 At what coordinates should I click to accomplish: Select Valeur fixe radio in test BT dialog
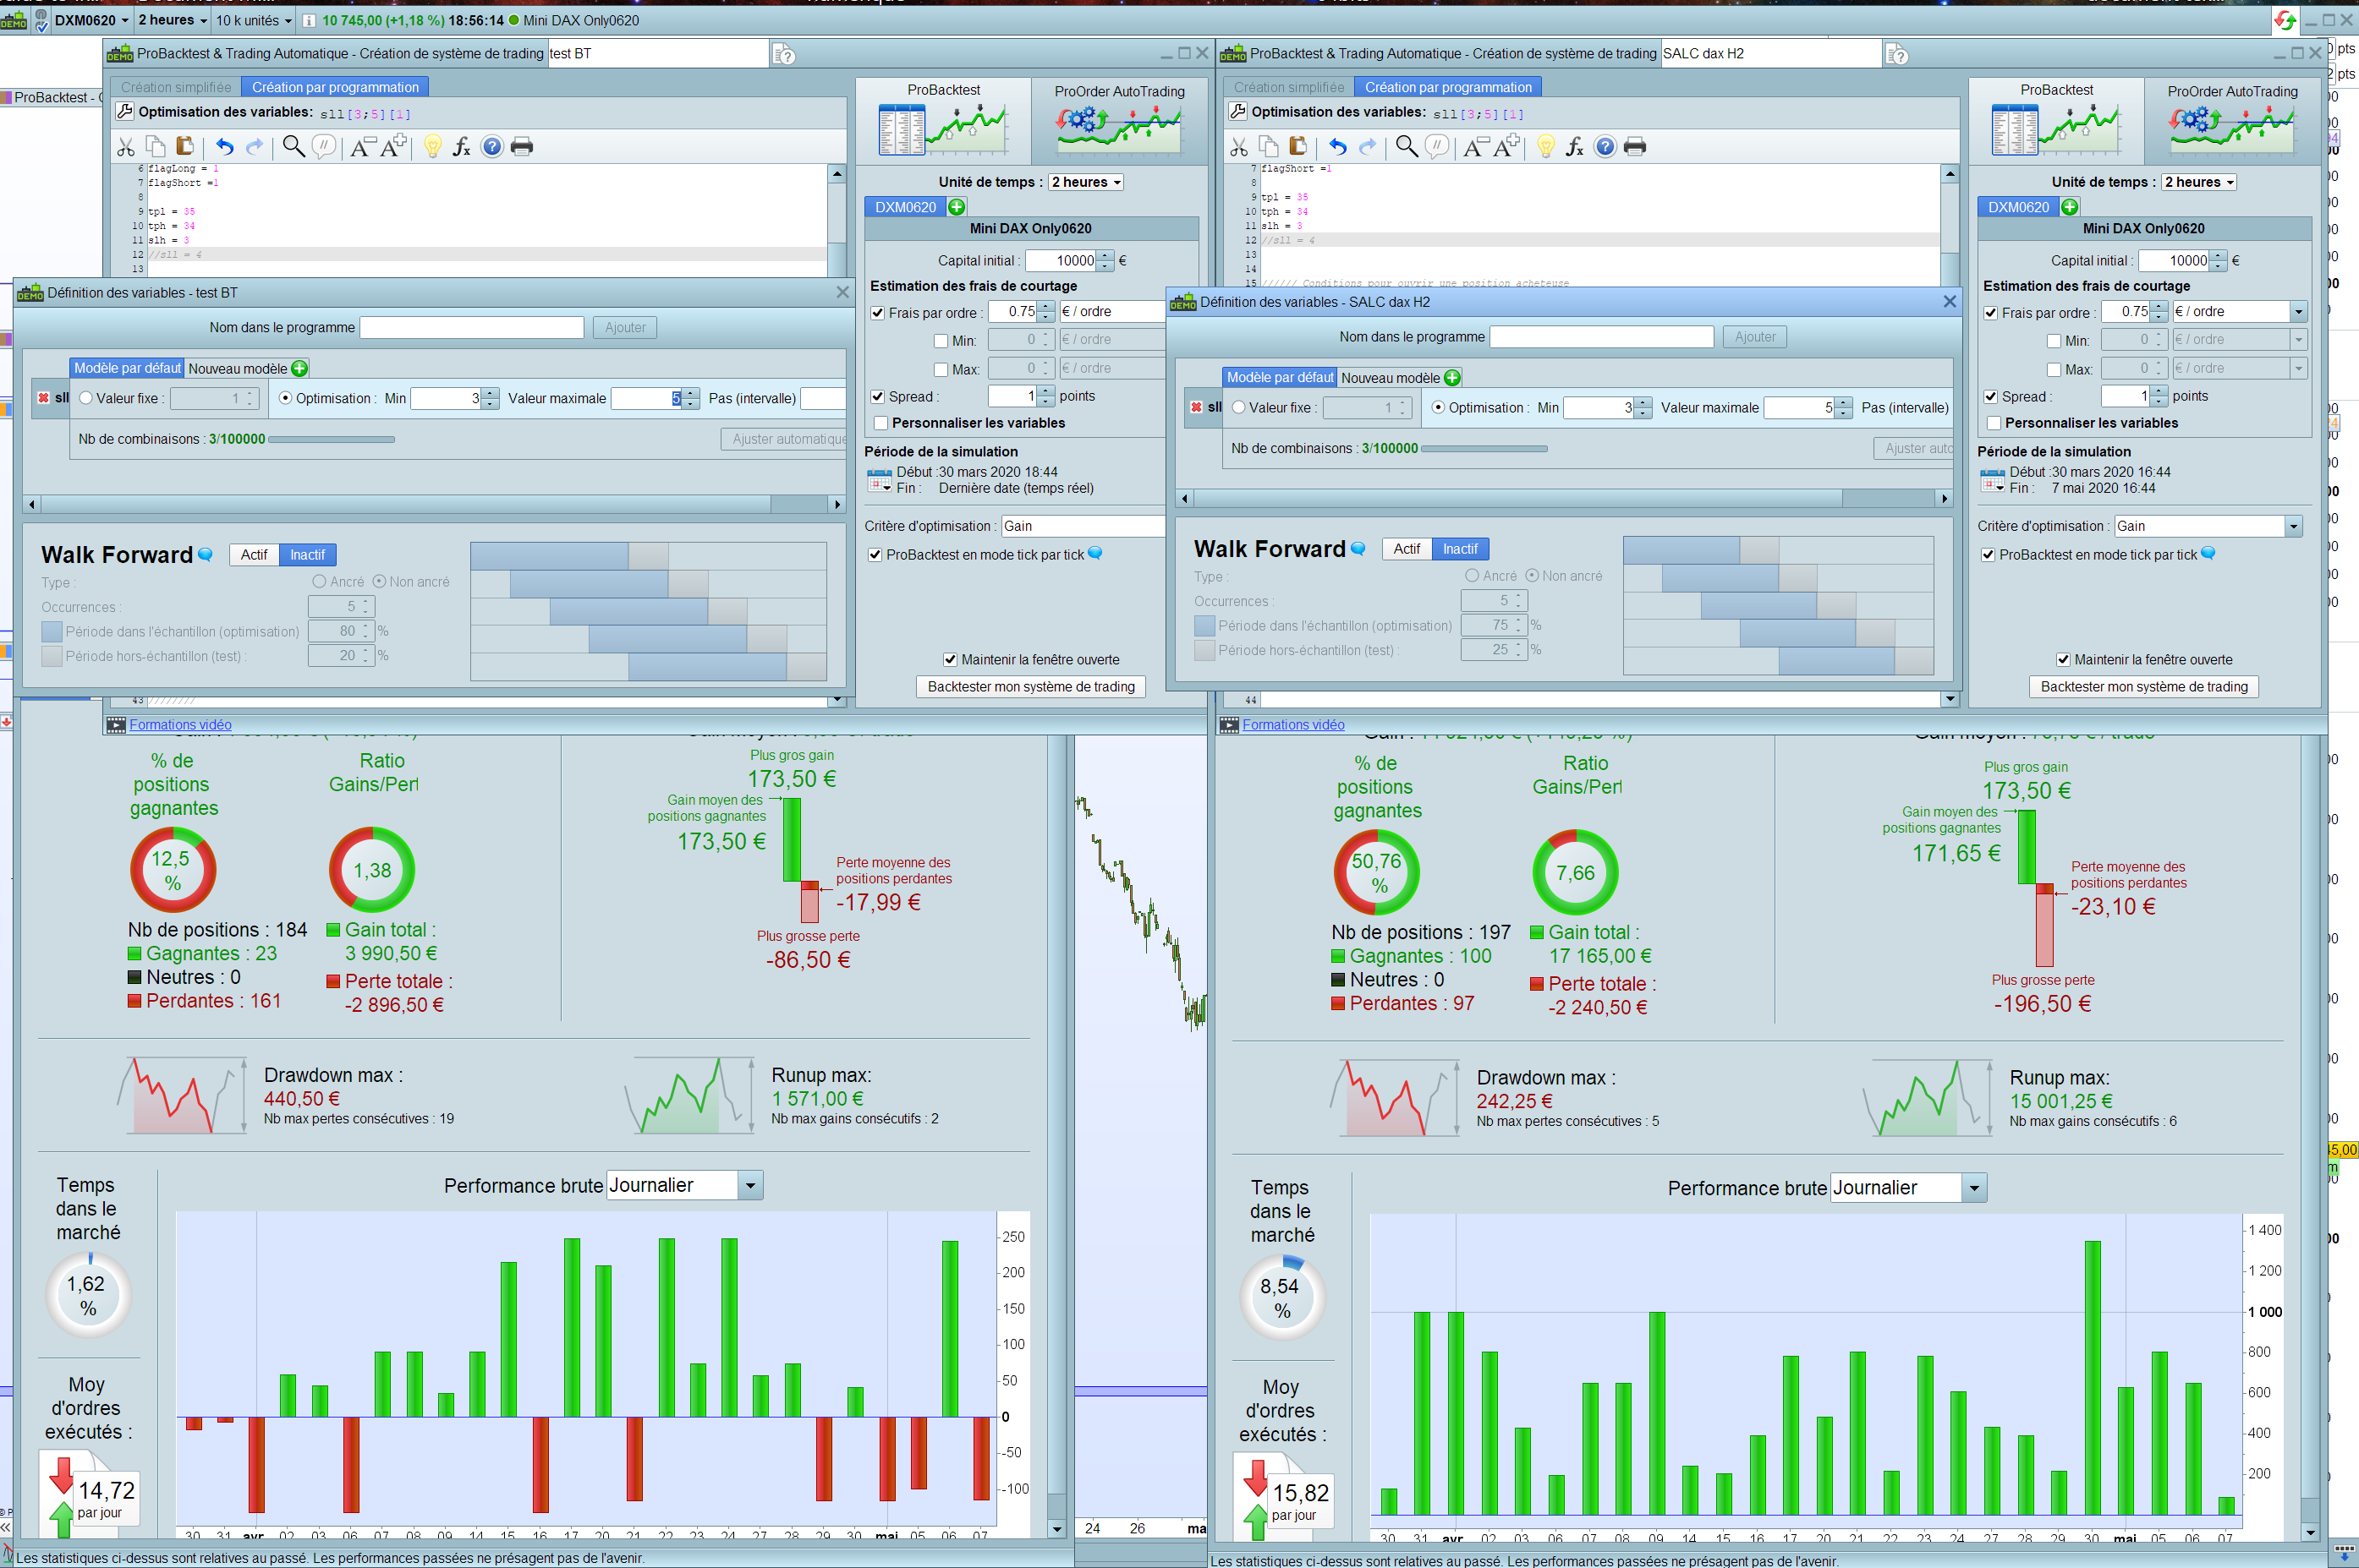tap(86, 398)
